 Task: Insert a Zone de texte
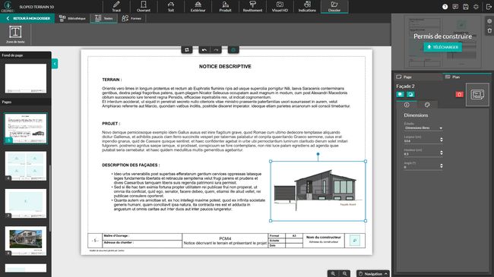pos(15,34)
